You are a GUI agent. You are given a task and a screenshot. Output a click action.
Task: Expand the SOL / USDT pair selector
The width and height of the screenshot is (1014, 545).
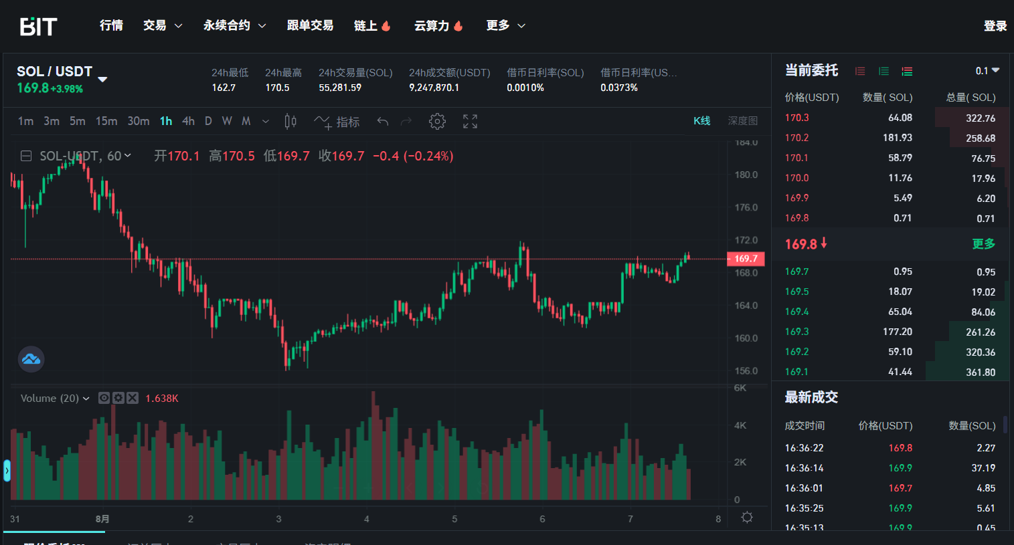click(x=102, y=79)
